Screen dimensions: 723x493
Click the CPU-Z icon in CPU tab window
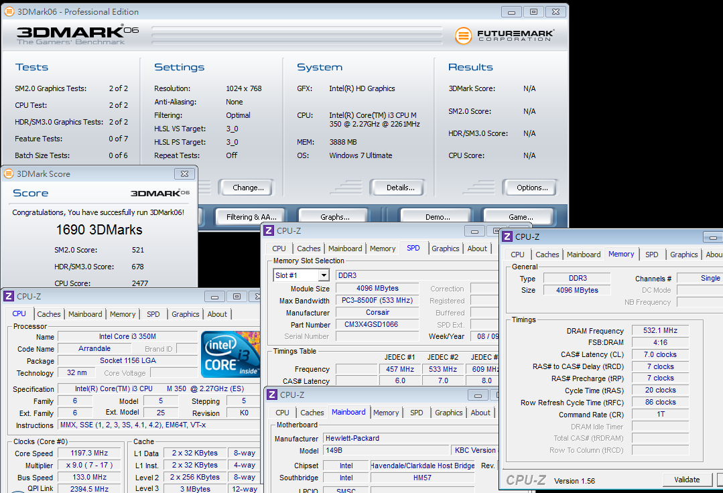point(9,296)
